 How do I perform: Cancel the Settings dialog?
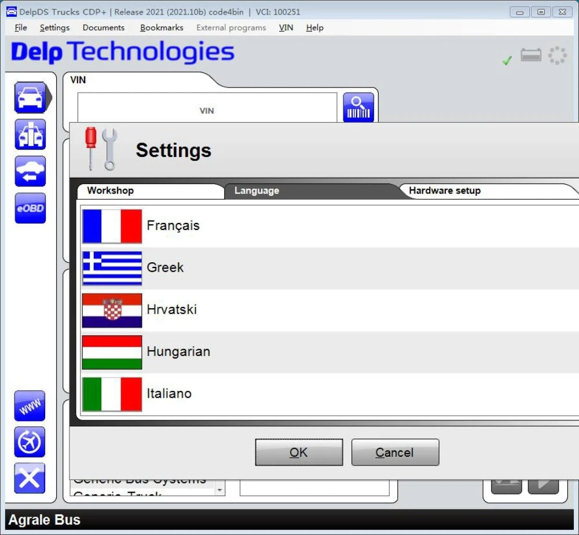coord(395,452)
